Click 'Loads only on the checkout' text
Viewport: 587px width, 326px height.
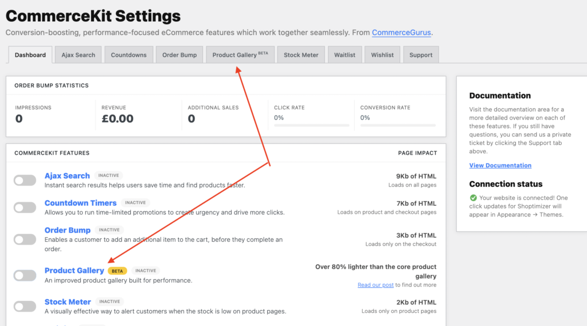pos(401,244)
